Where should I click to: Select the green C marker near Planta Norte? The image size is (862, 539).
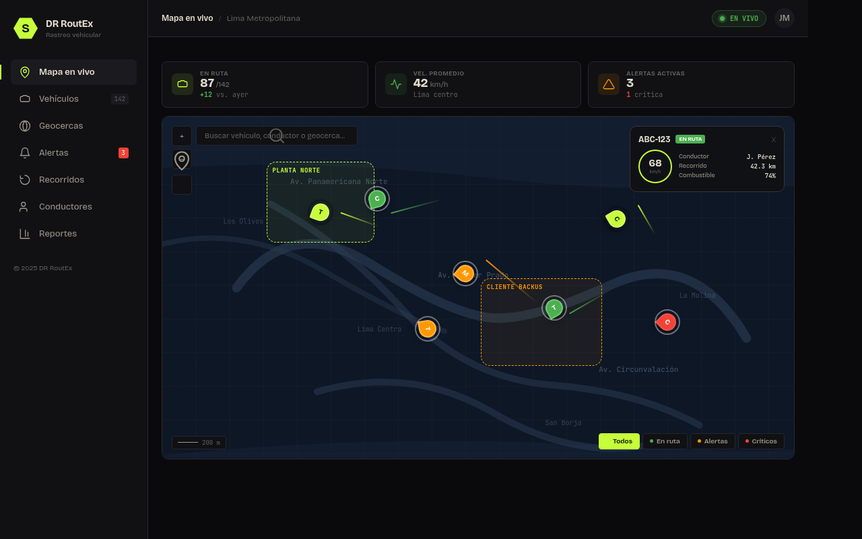(377, 199)
